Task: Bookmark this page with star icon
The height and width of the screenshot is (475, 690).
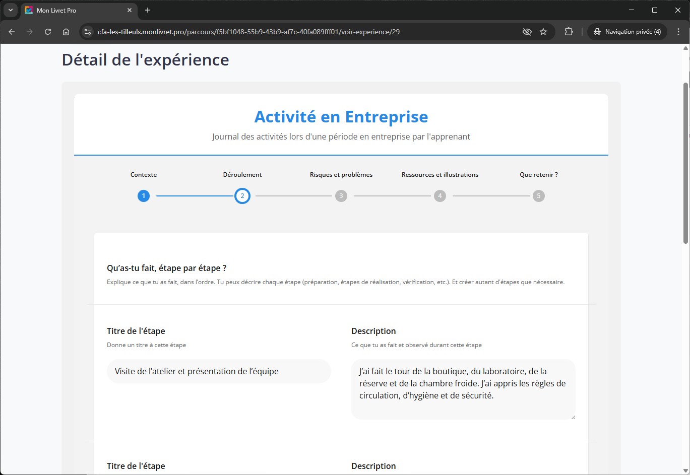Action: point(543,32)
